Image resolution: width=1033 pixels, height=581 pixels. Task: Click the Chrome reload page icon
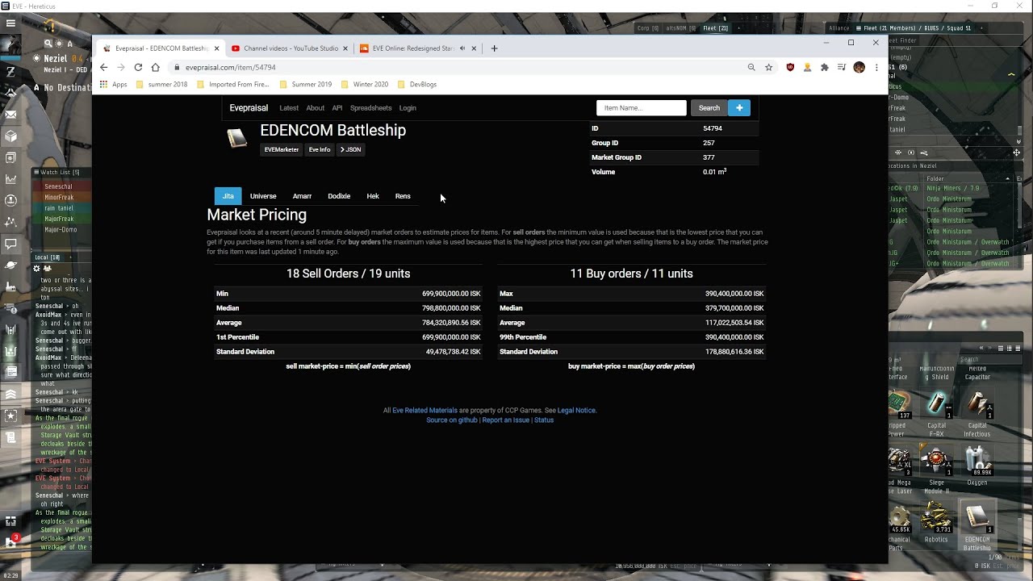[x=138, y=68]
